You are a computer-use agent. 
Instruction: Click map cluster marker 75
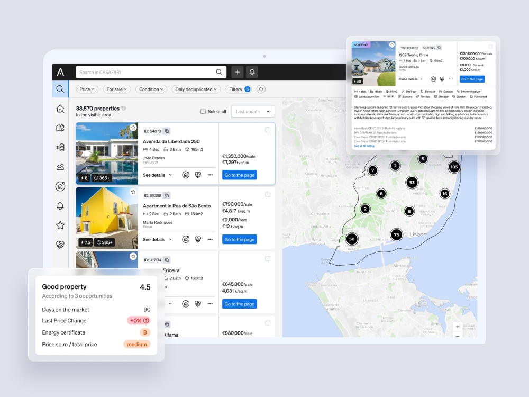[x=396, y=234]
